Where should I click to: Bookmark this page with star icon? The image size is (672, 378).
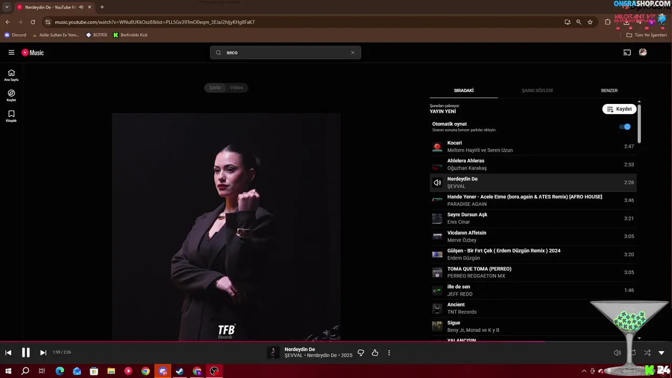point(590,22)
